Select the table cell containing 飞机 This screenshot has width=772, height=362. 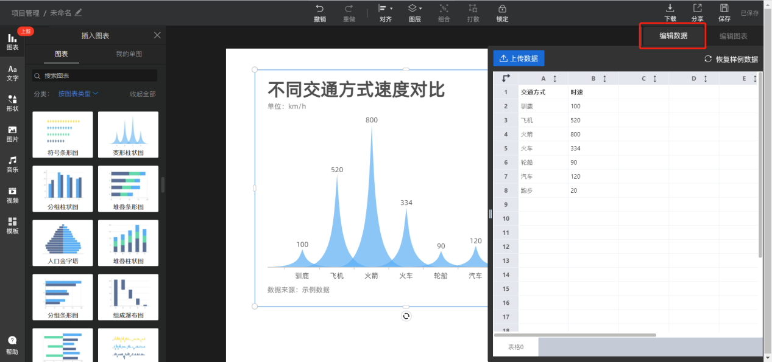(x=544, y=120)
